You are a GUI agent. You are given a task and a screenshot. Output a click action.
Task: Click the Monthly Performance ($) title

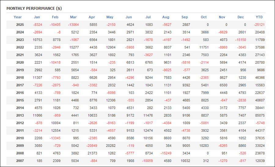point(34,8)
